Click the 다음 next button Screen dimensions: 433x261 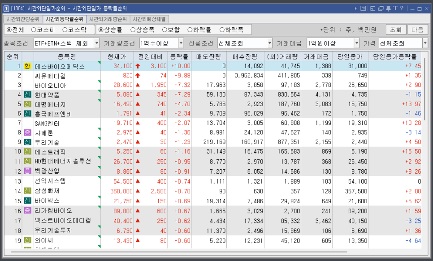click(x=417, y=30)
